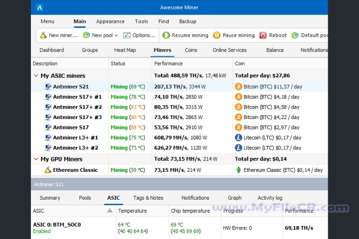Viewport: 359px width, 239px height.
Task: Open the Notifications view tab beside Balance
Action: point(314,50)
